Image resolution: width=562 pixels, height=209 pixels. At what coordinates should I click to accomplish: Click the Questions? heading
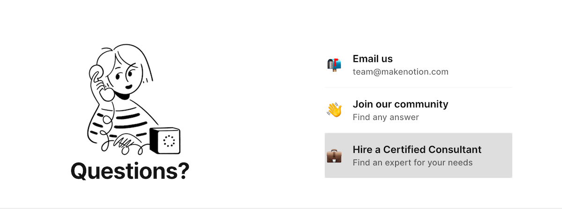click(130, 171)
